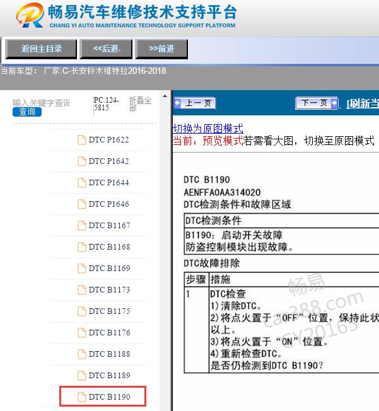Click document icon beside DTC B1169
The width and height of the screenshot is (379, 411).
pos(82,269)
